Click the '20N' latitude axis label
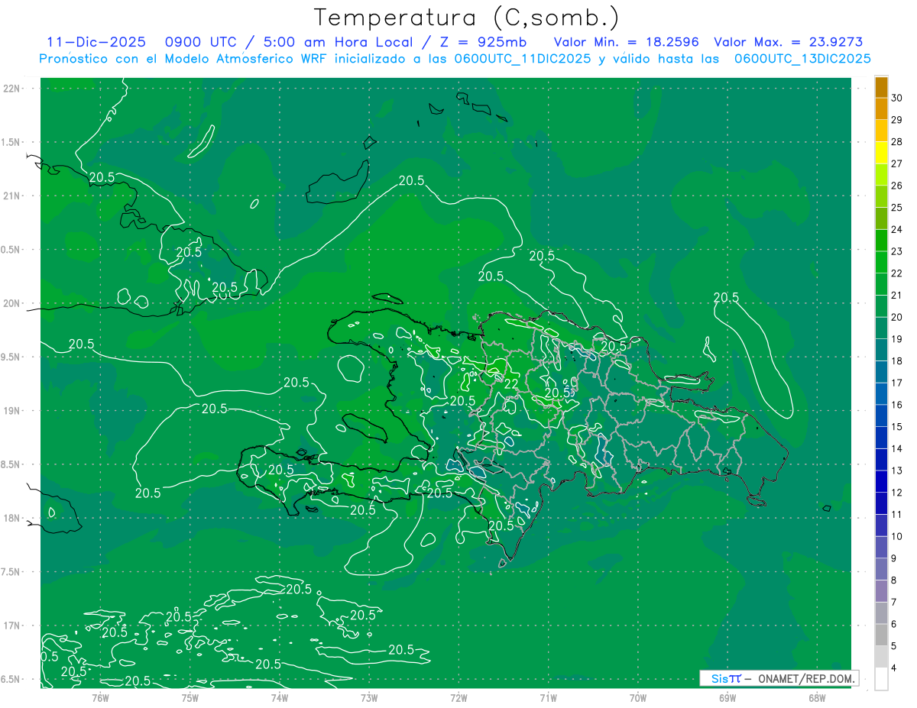917x708 pixels. click(13, 303)
